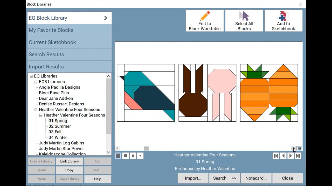Select the second-largest block display size
The height and width of the screenshot is (186, 332).
tap(126, 156)
